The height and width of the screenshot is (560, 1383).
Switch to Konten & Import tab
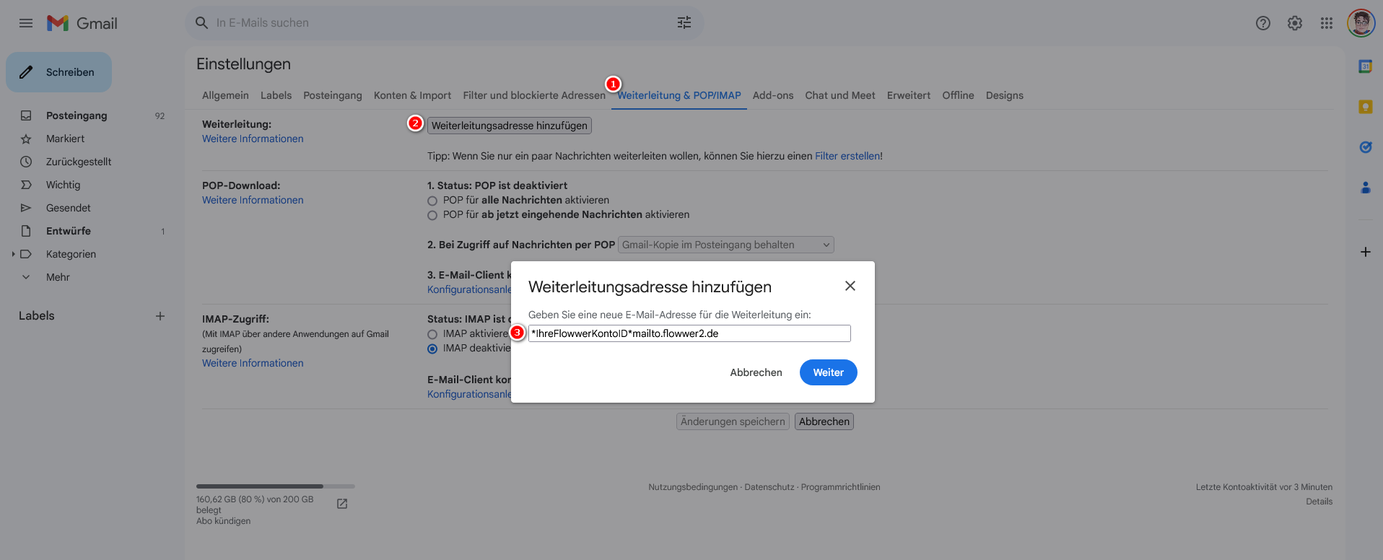pyautogui.click(x=412, y=95)
